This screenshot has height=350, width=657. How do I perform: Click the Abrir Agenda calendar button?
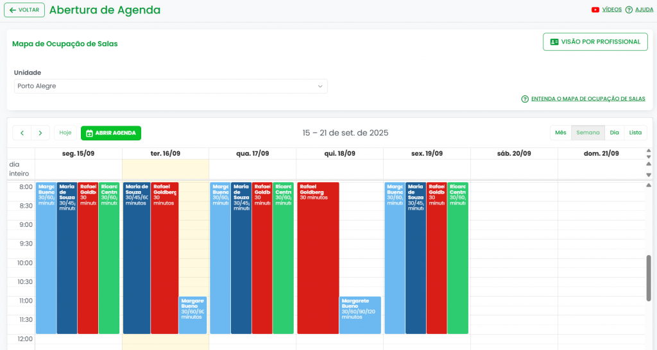click(x=111, y=133)
